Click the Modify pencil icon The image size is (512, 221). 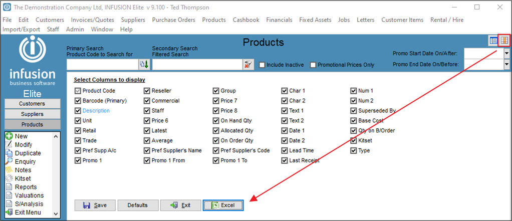pos(9,145)
